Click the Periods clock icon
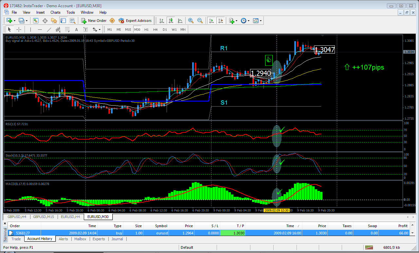Viewport: 419px width, 253px height. click(x=244, y=21)
